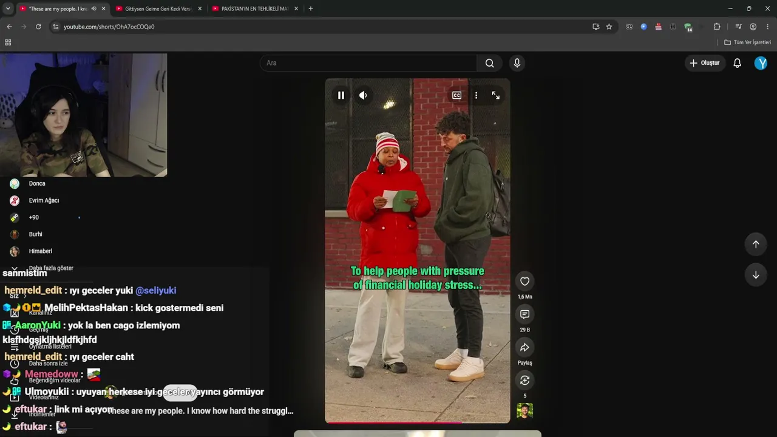
Task: Click the Paylaş share icon
Action: click(525, 347)
